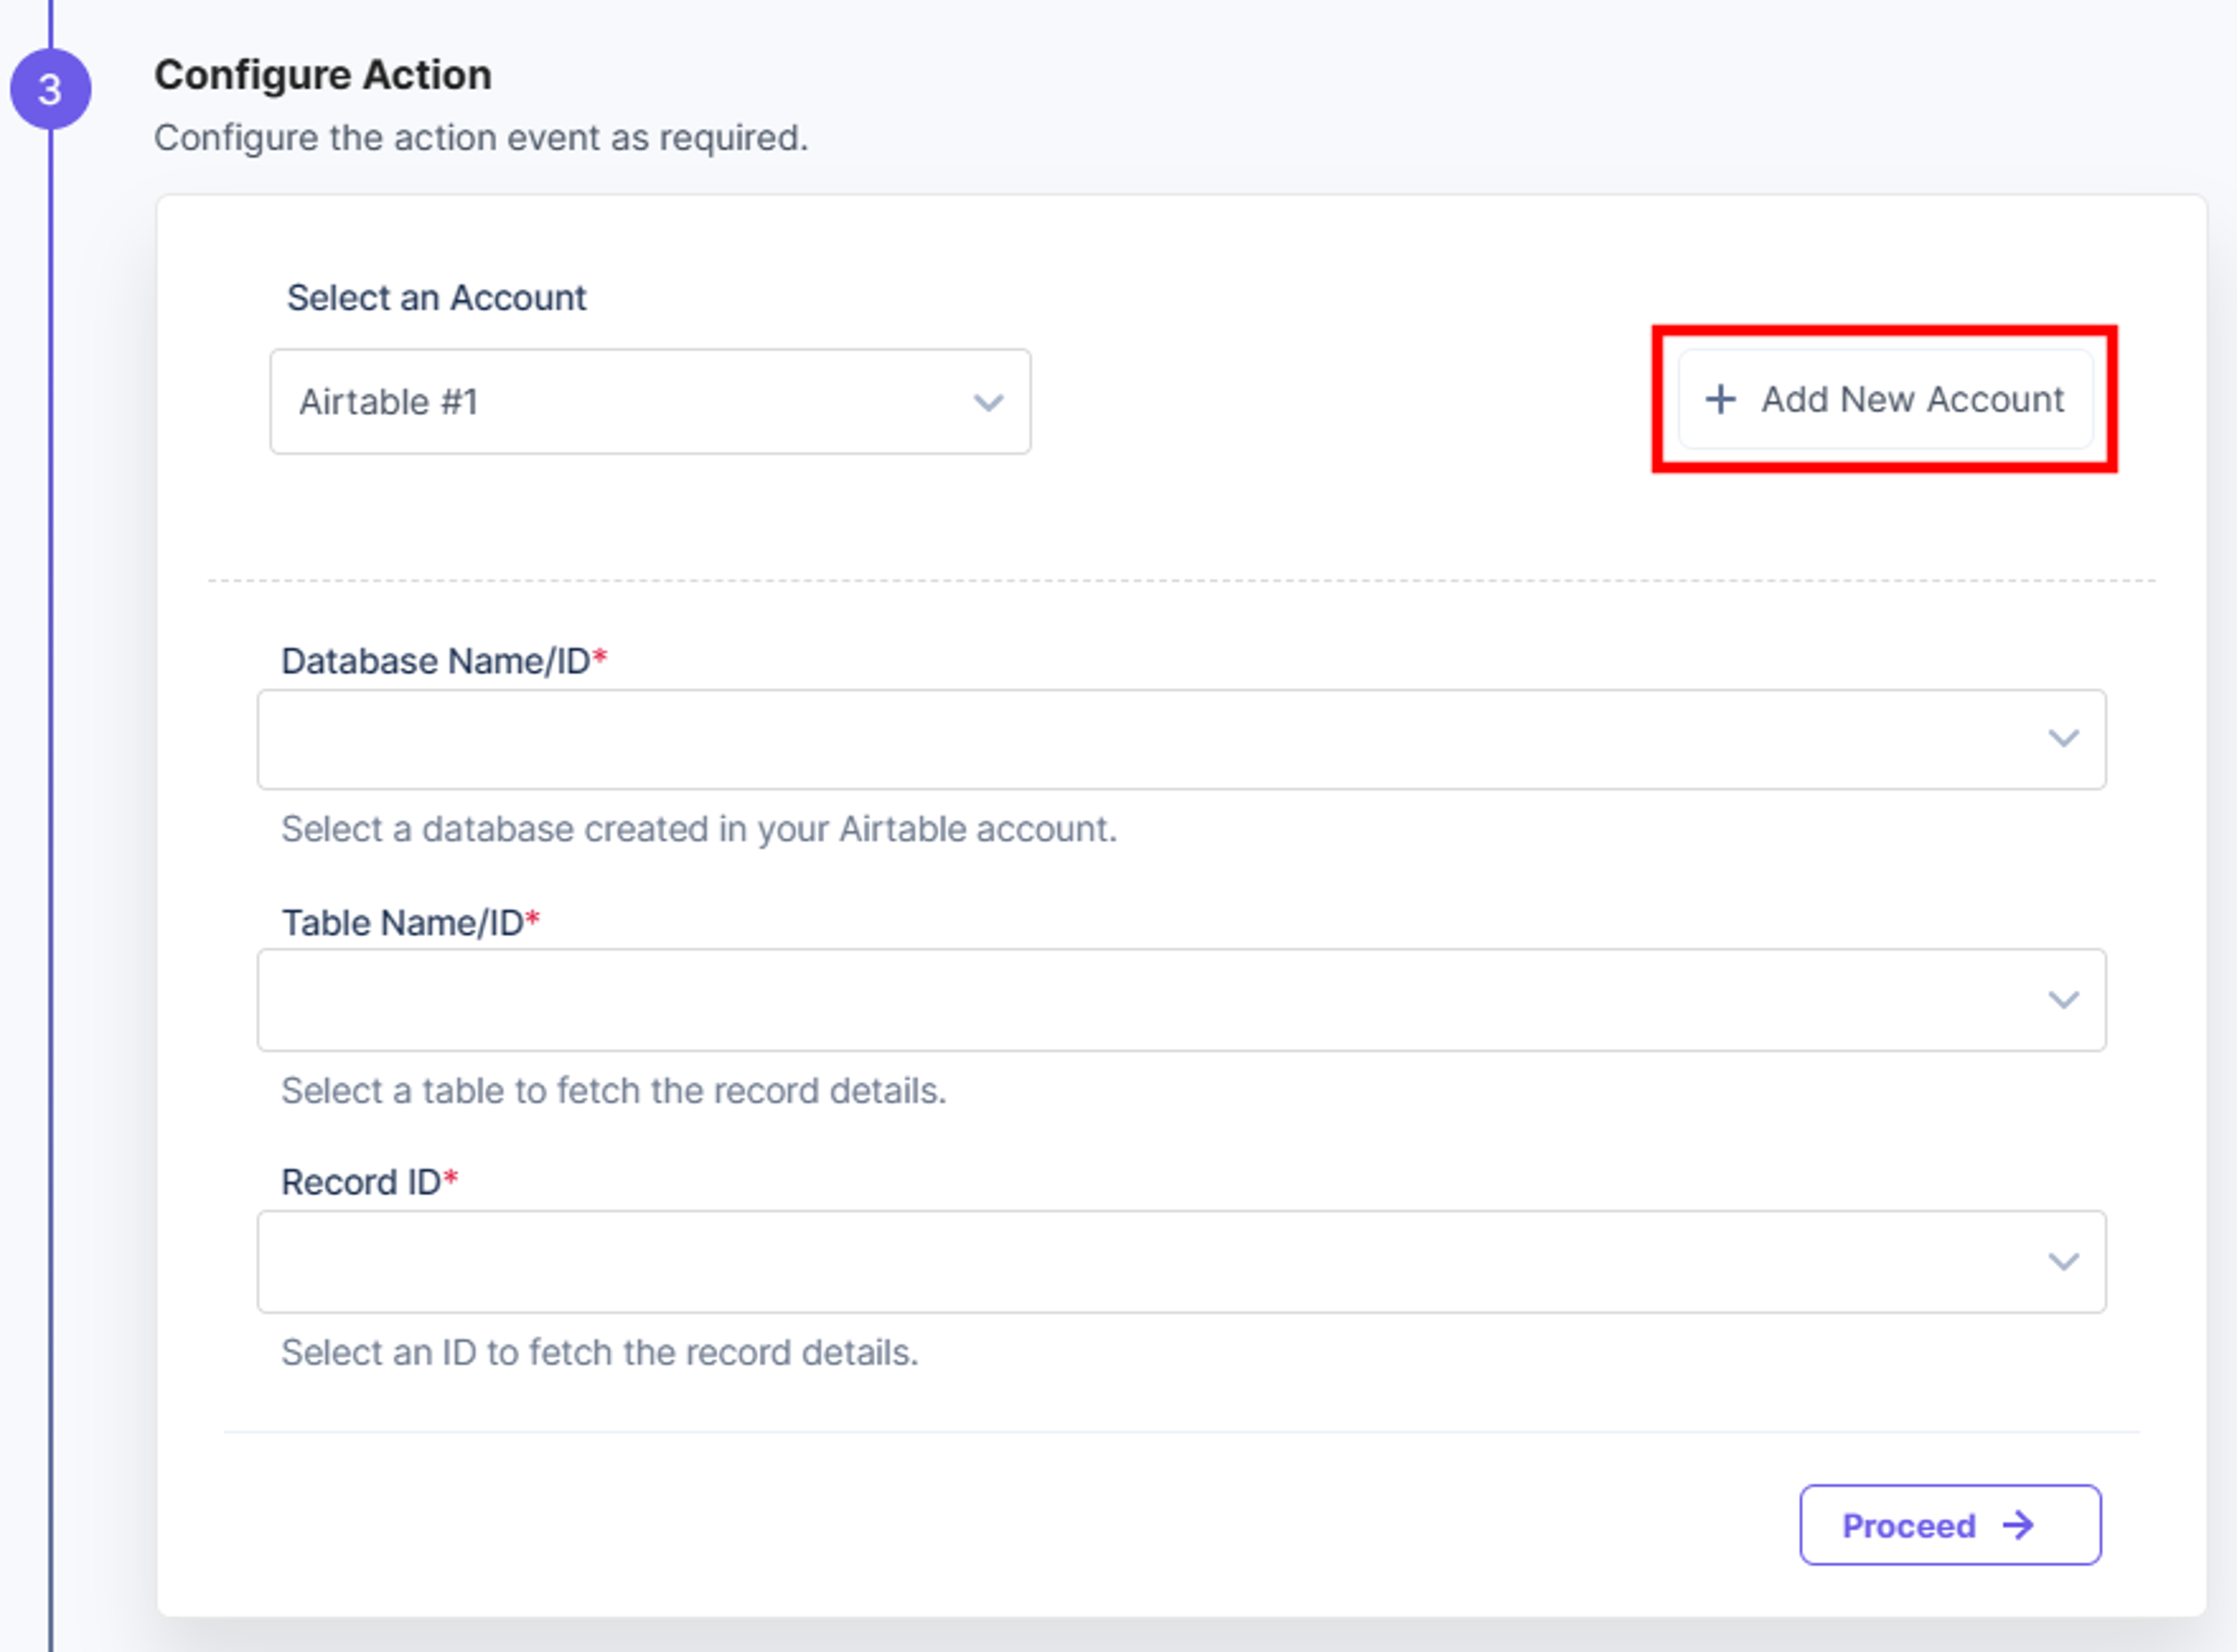Click the plus icon beside Add New Account

click(x=1720, y=399)
